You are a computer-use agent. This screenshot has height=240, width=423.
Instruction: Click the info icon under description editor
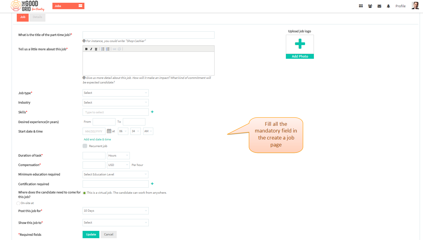click(84, 78)
